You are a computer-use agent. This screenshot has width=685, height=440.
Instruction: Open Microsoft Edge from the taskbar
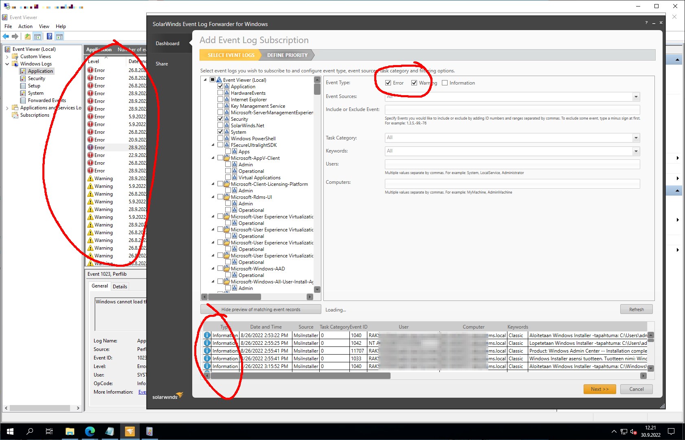click(x=90, y=431)
